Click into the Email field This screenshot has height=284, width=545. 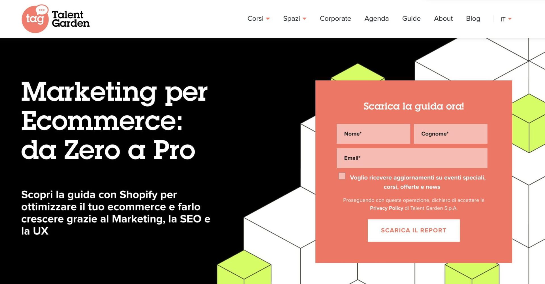(x=412, y=158)
